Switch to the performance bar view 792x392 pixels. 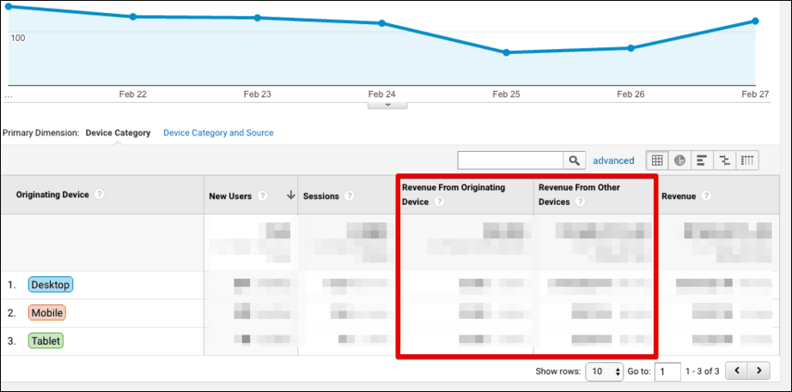click(x=702, y=160)
